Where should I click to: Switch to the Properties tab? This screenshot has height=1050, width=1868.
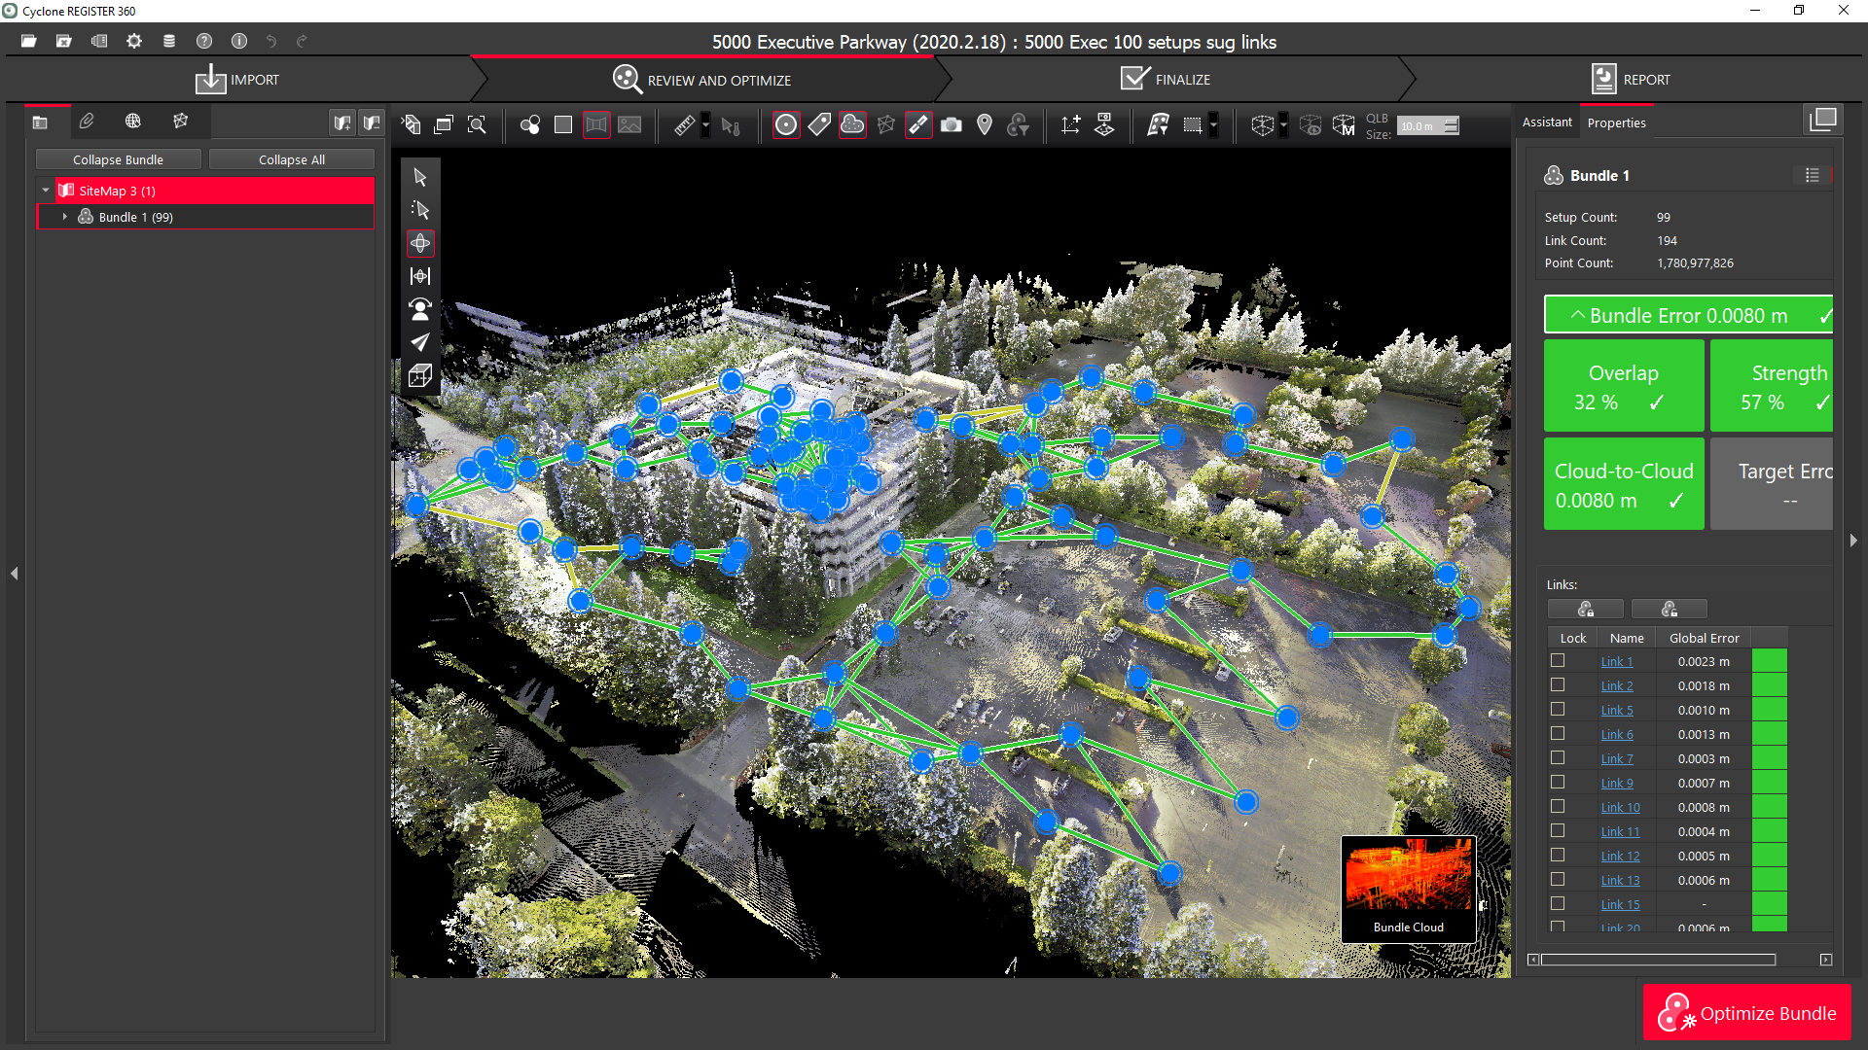point(1616,122)
